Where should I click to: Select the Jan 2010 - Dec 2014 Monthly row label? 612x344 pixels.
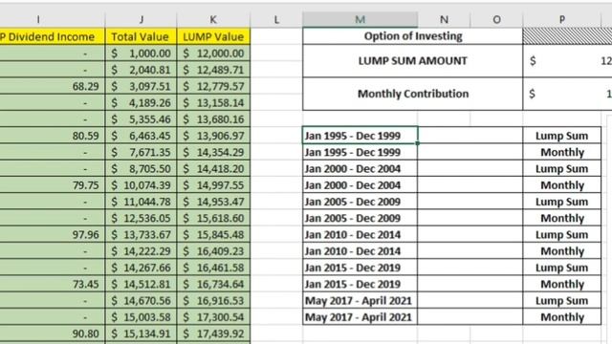(360, 251)
